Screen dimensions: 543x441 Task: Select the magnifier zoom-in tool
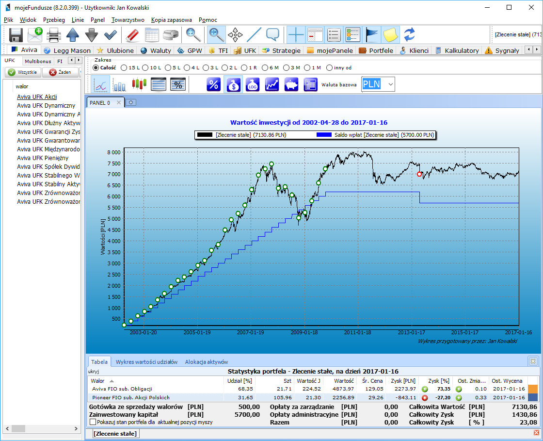tap(217, 35)
